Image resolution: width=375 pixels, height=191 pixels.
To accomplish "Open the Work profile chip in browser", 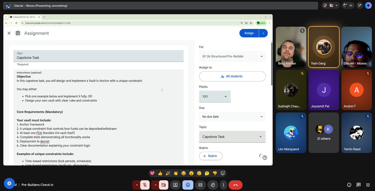I will 260,23.
